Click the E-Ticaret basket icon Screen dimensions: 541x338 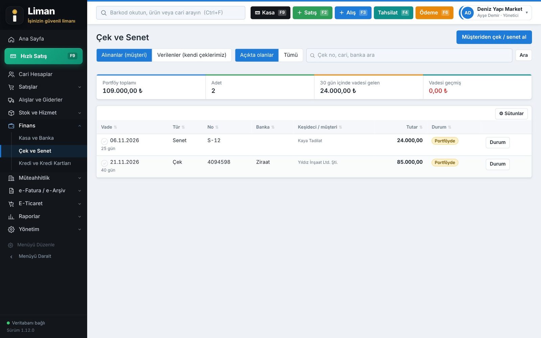tap(11, 204)
